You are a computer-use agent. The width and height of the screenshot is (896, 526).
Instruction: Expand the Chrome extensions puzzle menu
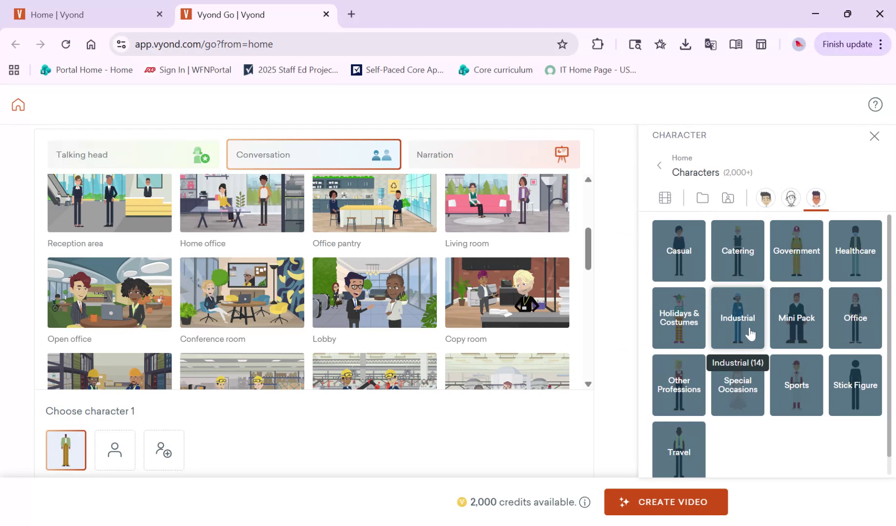597,44
